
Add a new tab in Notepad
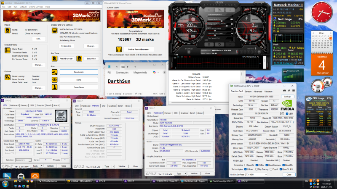pos(135,67)
